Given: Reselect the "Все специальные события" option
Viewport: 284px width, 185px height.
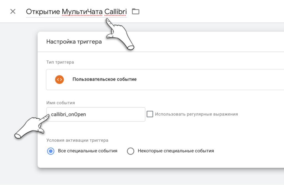Looking at the screenshot, I should click(50, 151).
